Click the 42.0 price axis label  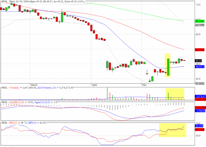coord(198,79)
